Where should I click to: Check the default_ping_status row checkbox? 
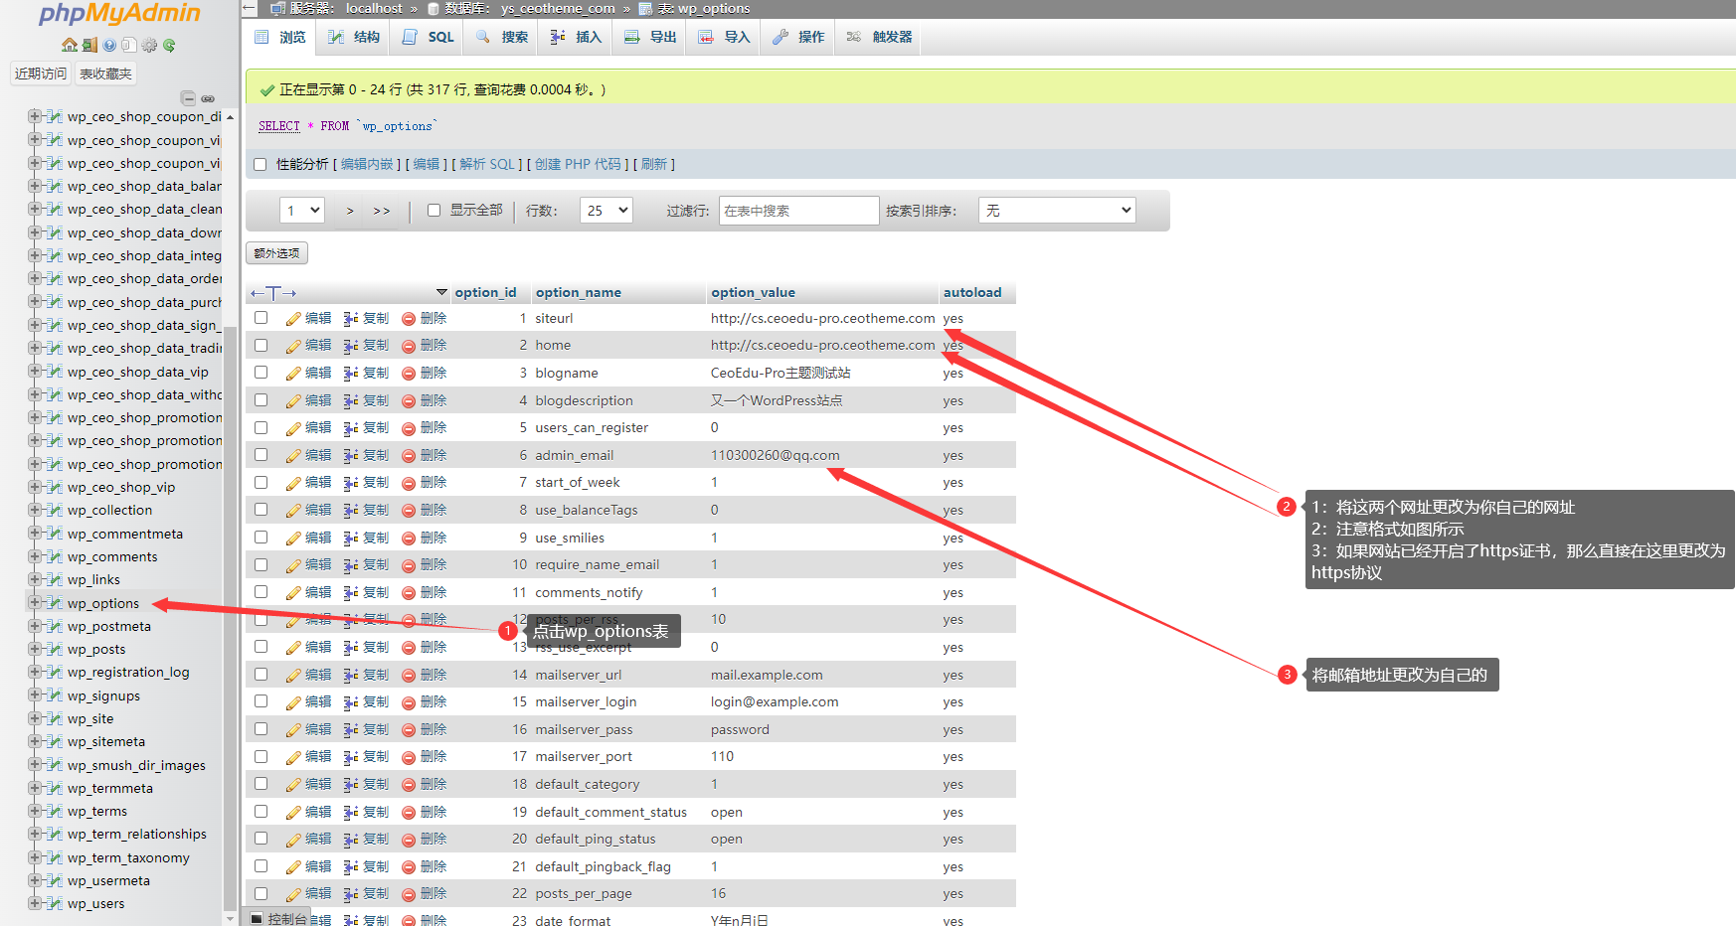tap(260, 839)
